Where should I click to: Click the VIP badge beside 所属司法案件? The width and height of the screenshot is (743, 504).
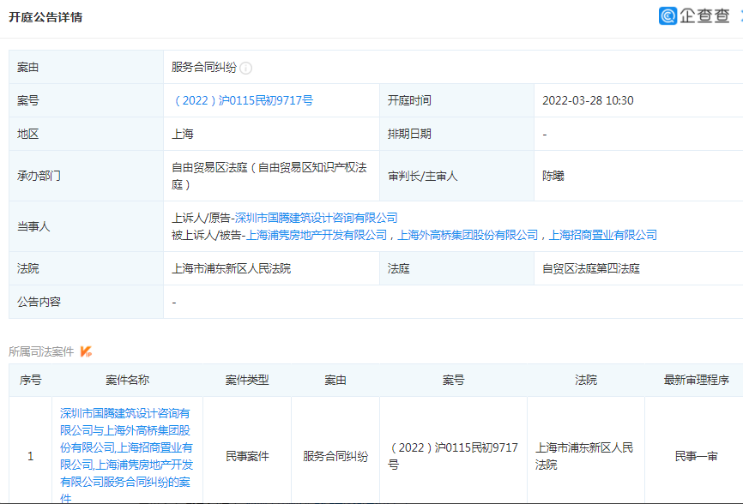click(x=86, y=351)
